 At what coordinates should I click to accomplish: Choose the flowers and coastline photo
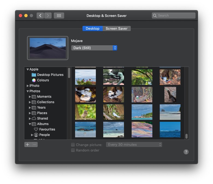[x=85, y=77]
